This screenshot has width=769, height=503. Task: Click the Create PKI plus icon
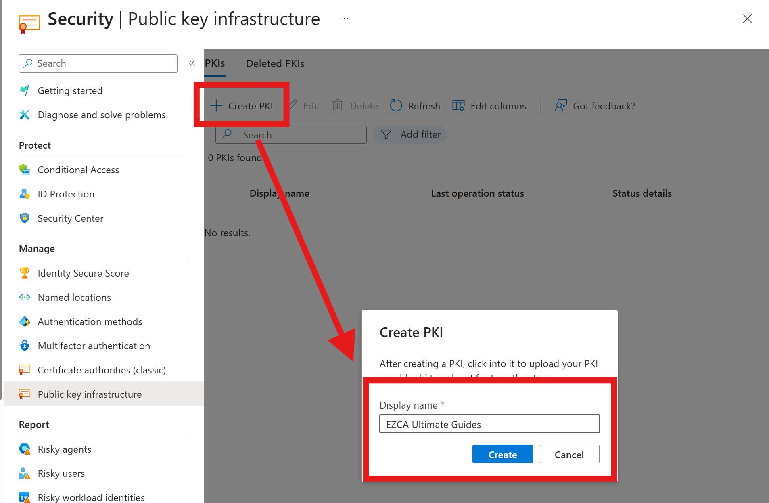click(216, 106)
